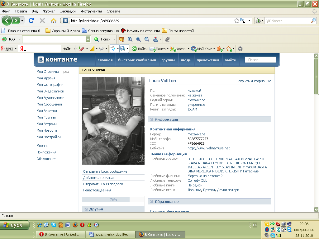Bookmark this page with the star icon
This screenshot has width=319, height=239.
point(237,21)
